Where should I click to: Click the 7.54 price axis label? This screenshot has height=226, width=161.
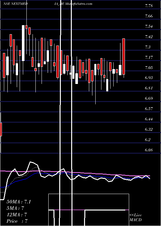point(149,26)
